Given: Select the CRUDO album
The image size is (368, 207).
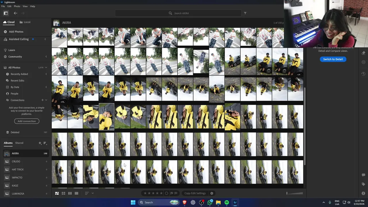Looking at the screenshot, I should pos(26,162).
